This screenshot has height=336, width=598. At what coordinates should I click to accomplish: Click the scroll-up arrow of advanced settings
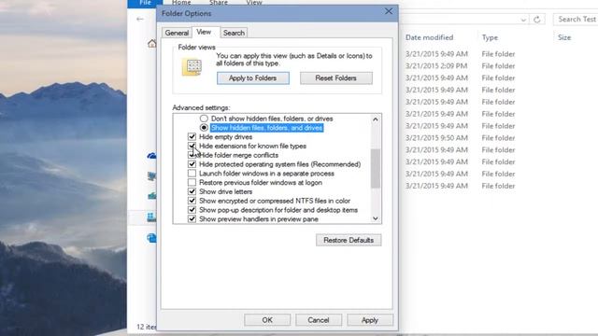tap(376, 119)
